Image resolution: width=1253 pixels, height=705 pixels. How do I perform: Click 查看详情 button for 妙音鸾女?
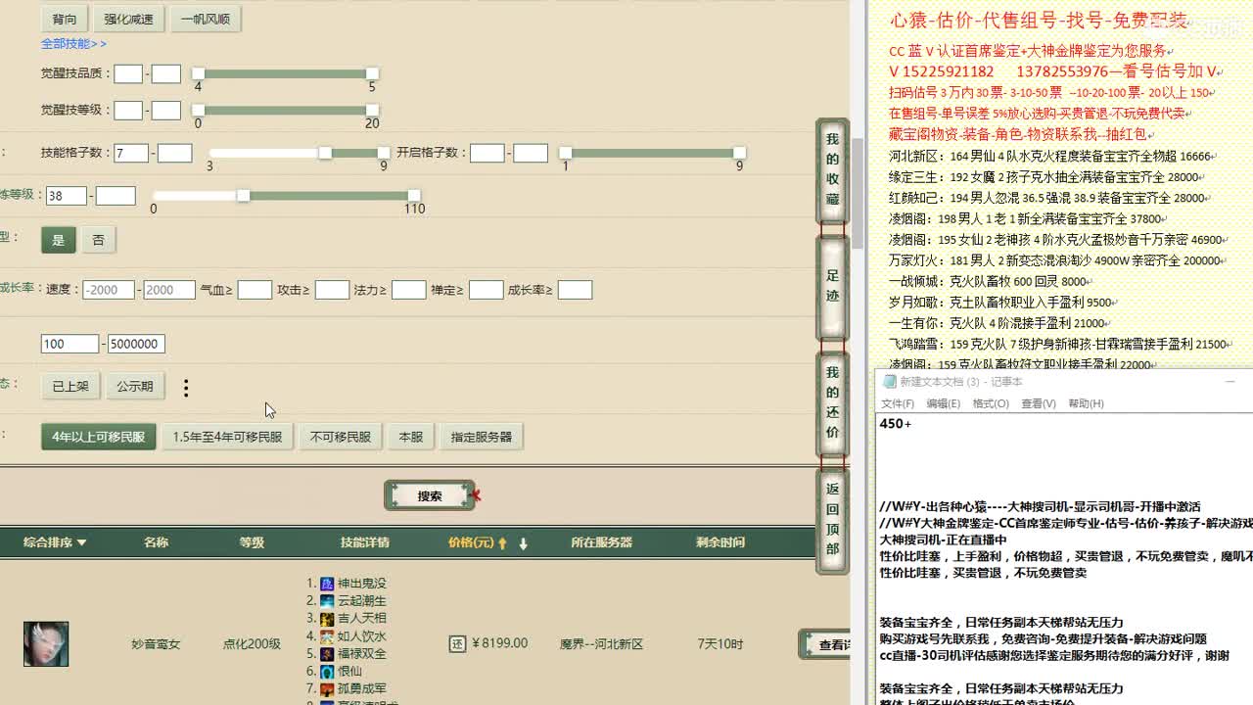[824, 645]
